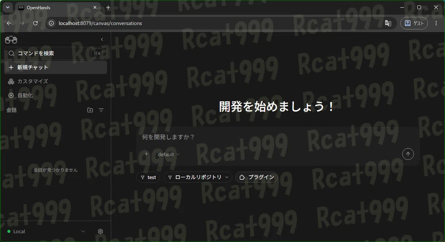Focus the 何を開発しますか？ prompt field
Screen dimensions: 445x242
point(278,137)
